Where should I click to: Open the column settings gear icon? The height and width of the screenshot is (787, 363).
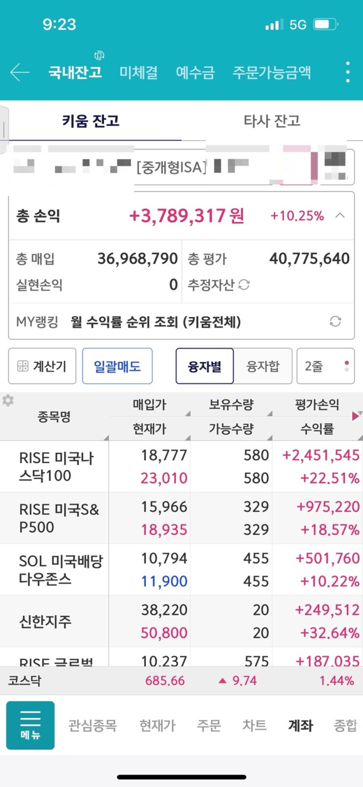tap(8, 400)
